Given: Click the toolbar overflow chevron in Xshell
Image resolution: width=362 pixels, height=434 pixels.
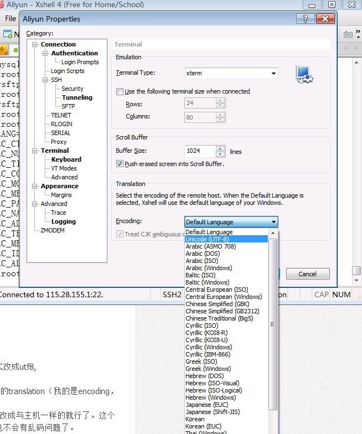Looking at the screenshot, I should point(358,34).
